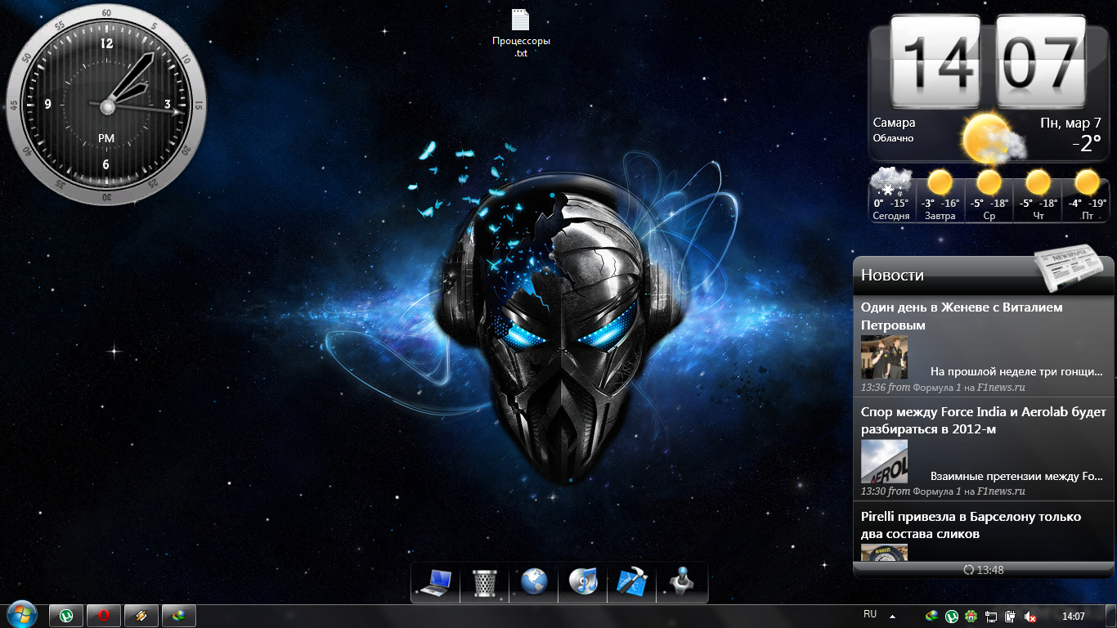Image resolution: width=1117 pixels, height=628 pixels.
Task: Open the trash bin in the dock
Action: coord(485,582)
